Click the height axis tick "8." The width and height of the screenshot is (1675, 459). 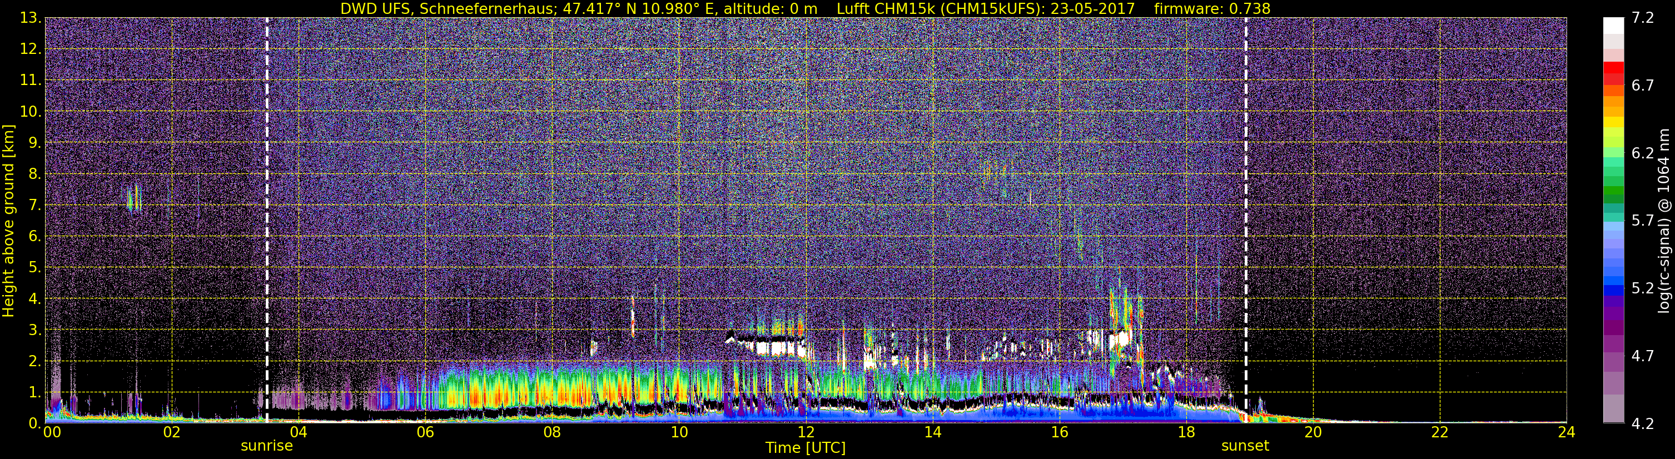(34, 174)
